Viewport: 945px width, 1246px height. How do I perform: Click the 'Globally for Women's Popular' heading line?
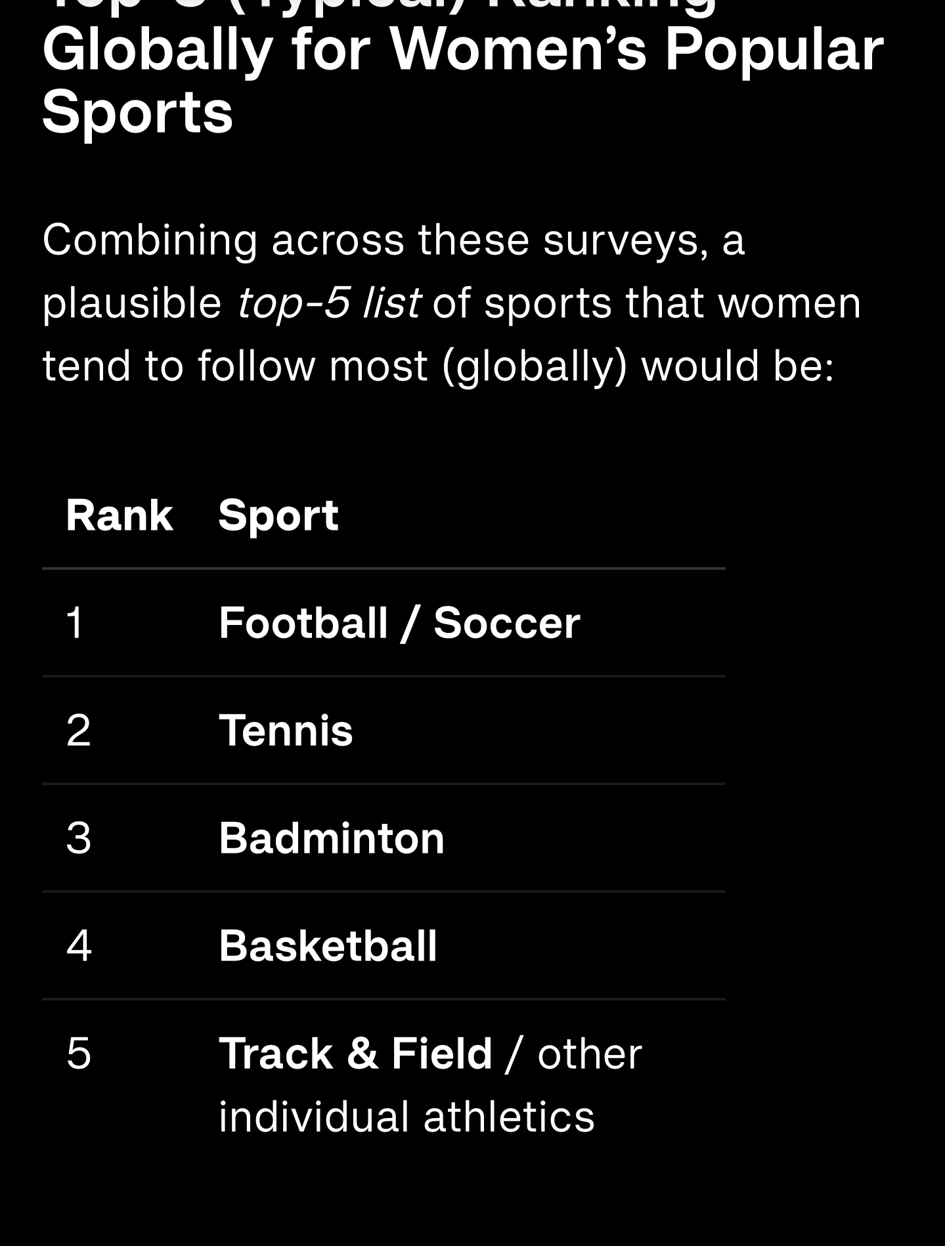pyautogui.click(x=463, y=50)
